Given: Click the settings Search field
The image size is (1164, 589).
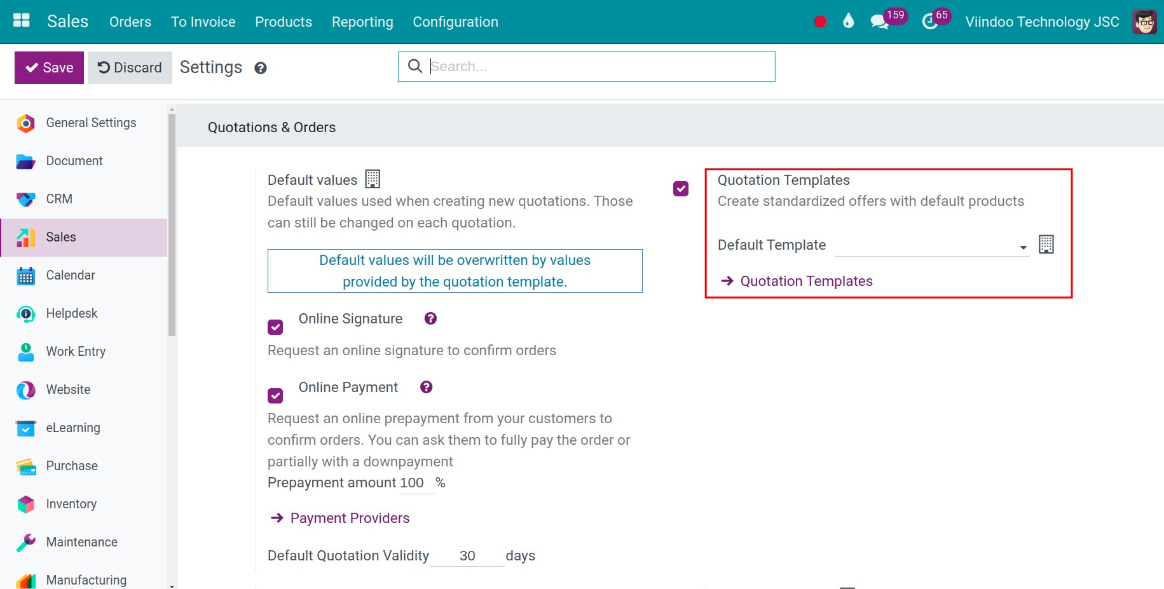Looking at the screenshot, I should click(x=598, y=67).
